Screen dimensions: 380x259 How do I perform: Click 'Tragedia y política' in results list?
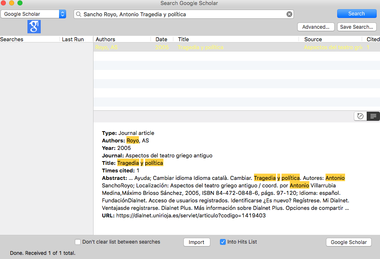point(201,47)
